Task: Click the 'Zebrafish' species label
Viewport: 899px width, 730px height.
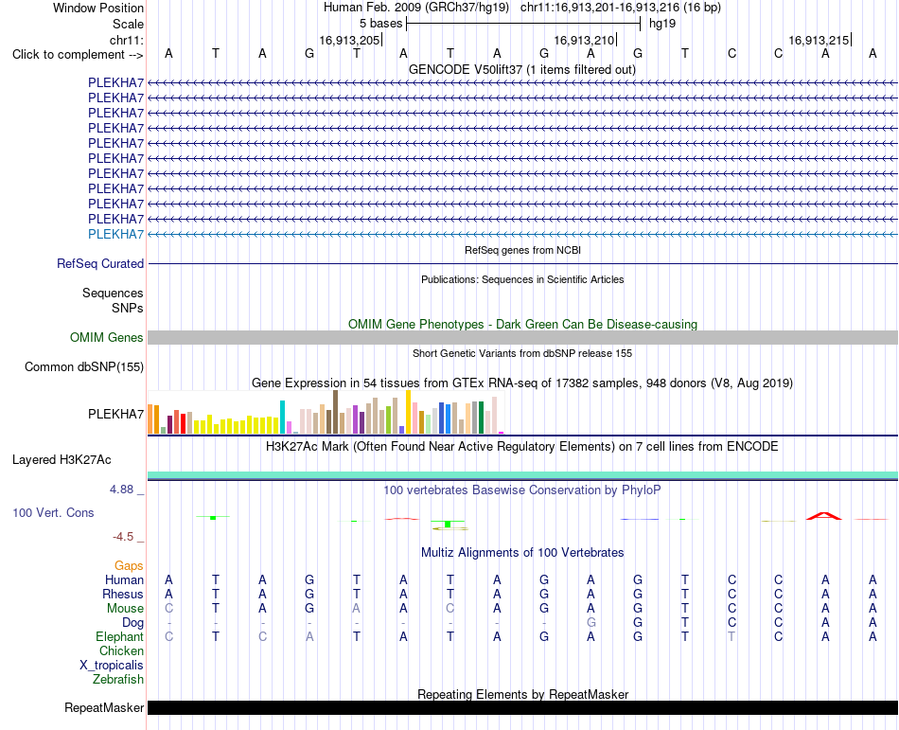Action: tap(118, 680)
